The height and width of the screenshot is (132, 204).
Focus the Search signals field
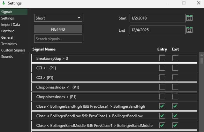tap(58, 39)
